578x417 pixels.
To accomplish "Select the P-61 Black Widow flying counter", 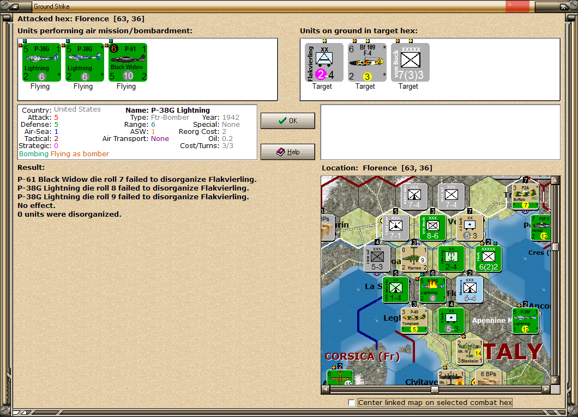I will click(128, 63).
